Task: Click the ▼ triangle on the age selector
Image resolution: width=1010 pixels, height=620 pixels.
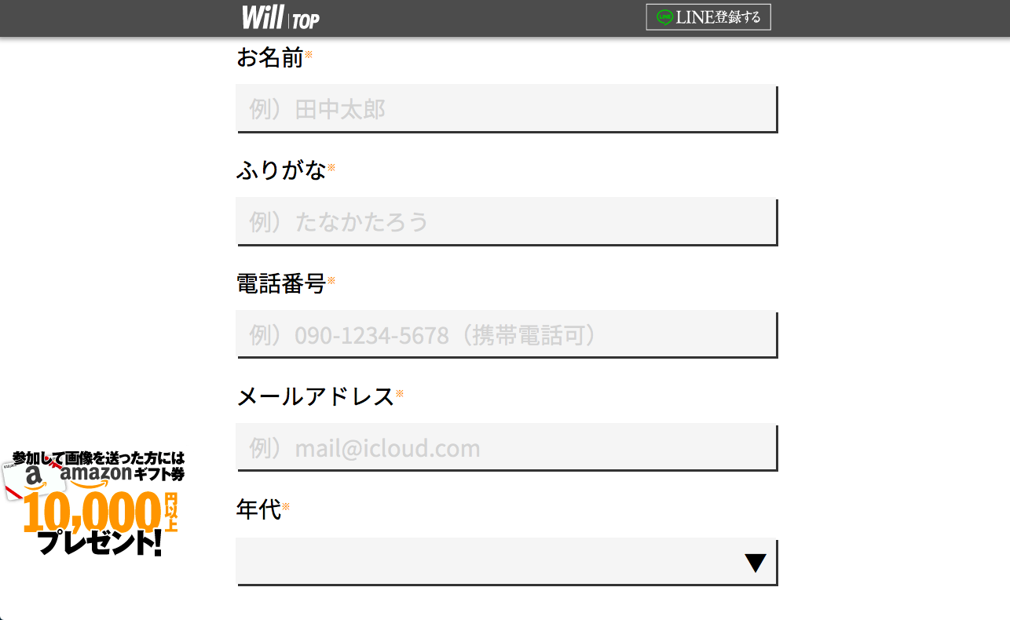Action: [754, 561]
